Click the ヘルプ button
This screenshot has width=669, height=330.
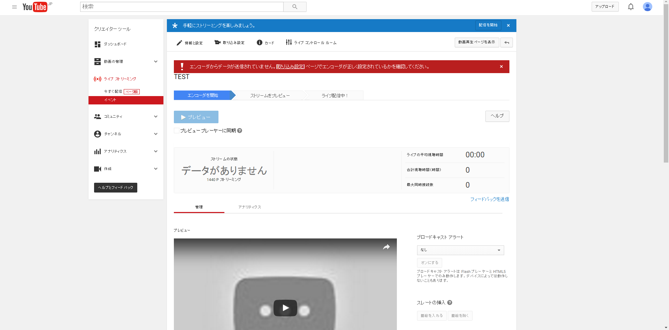[497, 116]
